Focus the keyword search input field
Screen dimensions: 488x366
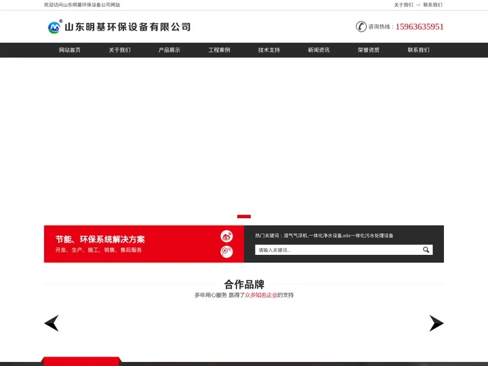tap(337, 250)
